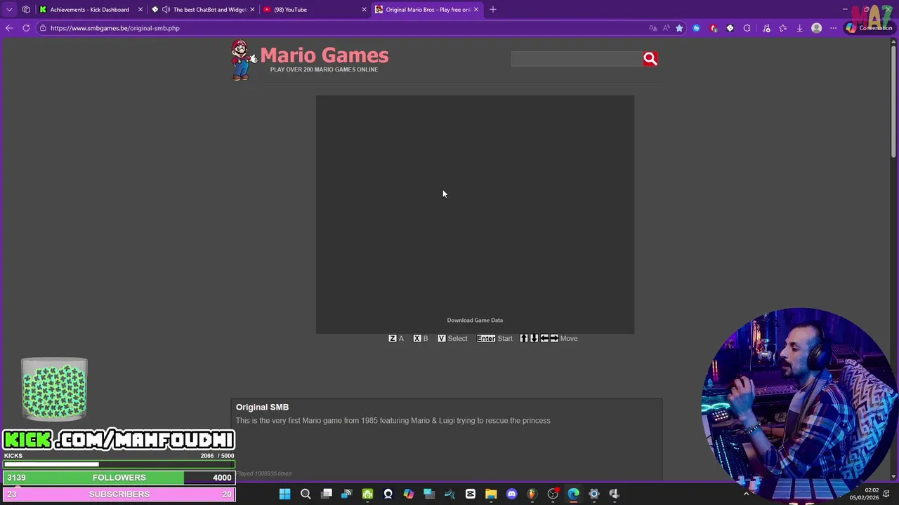
Task: Click the Enter Start control hint
Action: [494, 338]
